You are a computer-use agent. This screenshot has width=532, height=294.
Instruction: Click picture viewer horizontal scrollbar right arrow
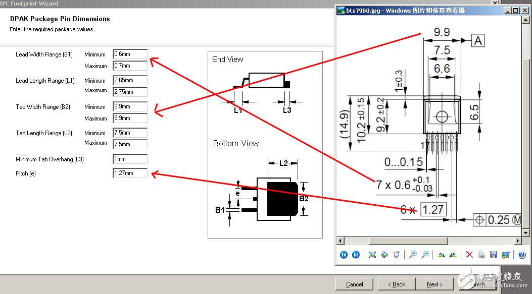tap(518, 241)
